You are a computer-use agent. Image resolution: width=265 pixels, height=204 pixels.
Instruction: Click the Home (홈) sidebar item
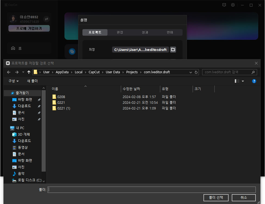pyautogui.click(x=29, y=48)
